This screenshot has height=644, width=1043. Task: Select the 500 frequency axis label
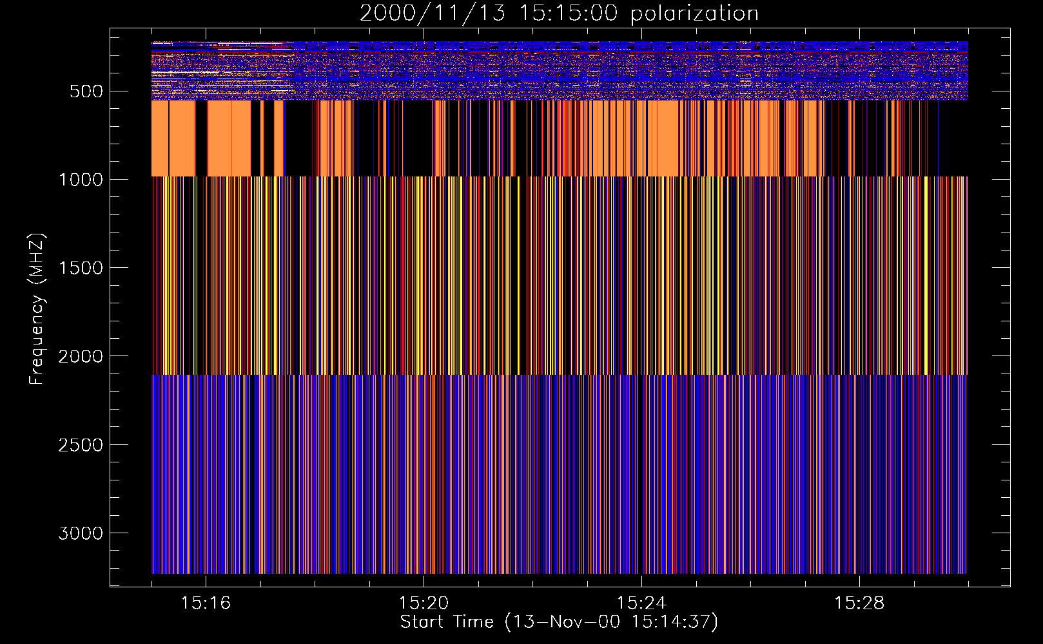[86, 91]
